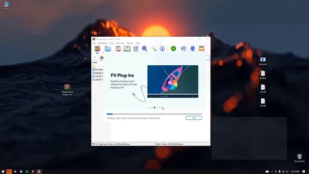Click the Comment toolbar icon
309x174 pixels.
click(x=183, y=48)
